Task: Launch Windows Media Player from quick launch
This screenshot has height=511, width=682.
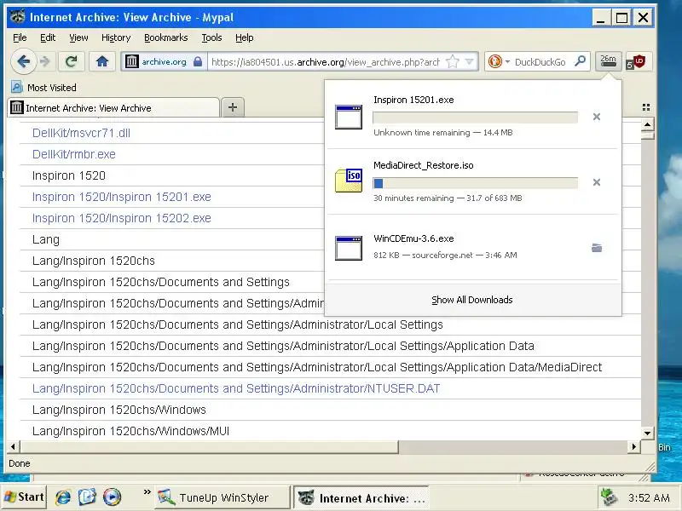Action: tap(112, 497)
